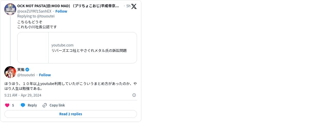Open the link card thumbnail area
Screen dimensions: 330x124
pos(33,48)
